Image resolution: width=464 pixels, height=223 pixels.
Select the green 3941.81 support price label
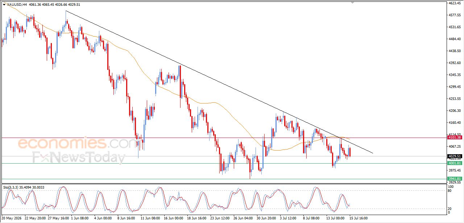click(455, 178)
